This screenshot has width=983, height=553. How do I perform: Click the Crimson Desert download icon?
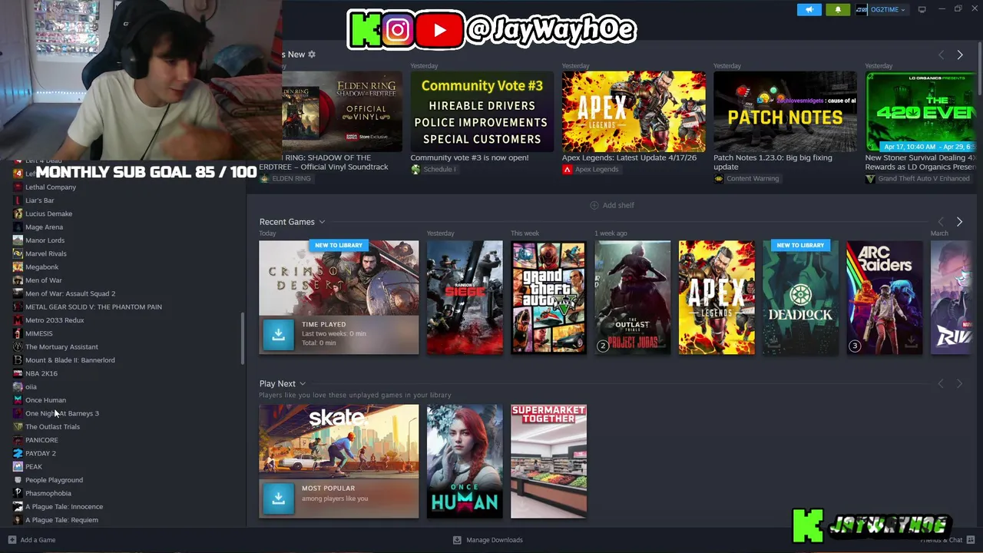[x=278, y=335]
